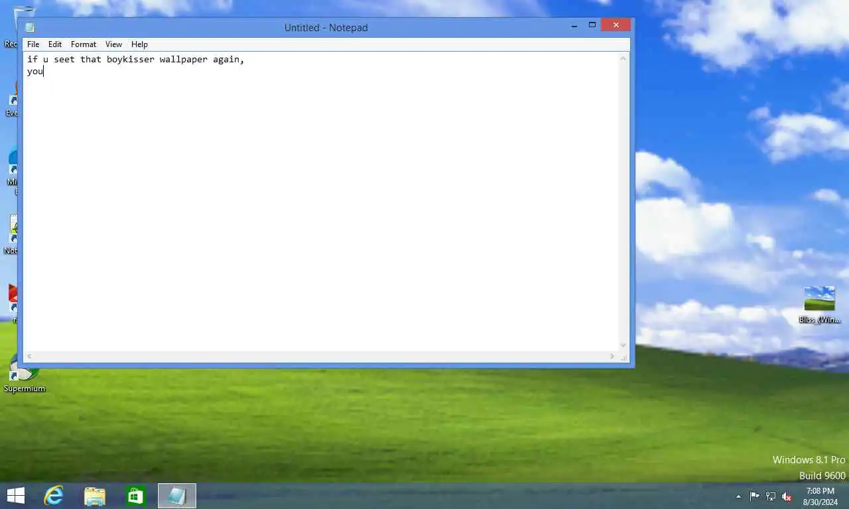This screenshot has width=849, height=509.
Task: Click the word 'wallpaper' in the text
Action: pos(183,60)
